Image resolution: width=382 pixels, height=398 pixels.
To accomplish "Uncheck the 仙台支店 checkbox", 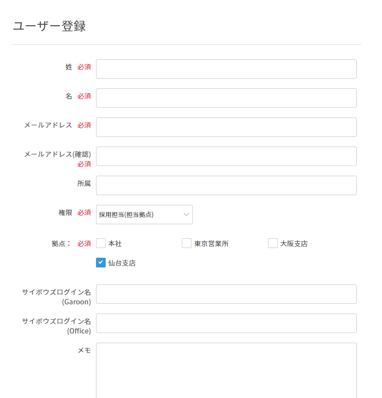I will 101,263.
